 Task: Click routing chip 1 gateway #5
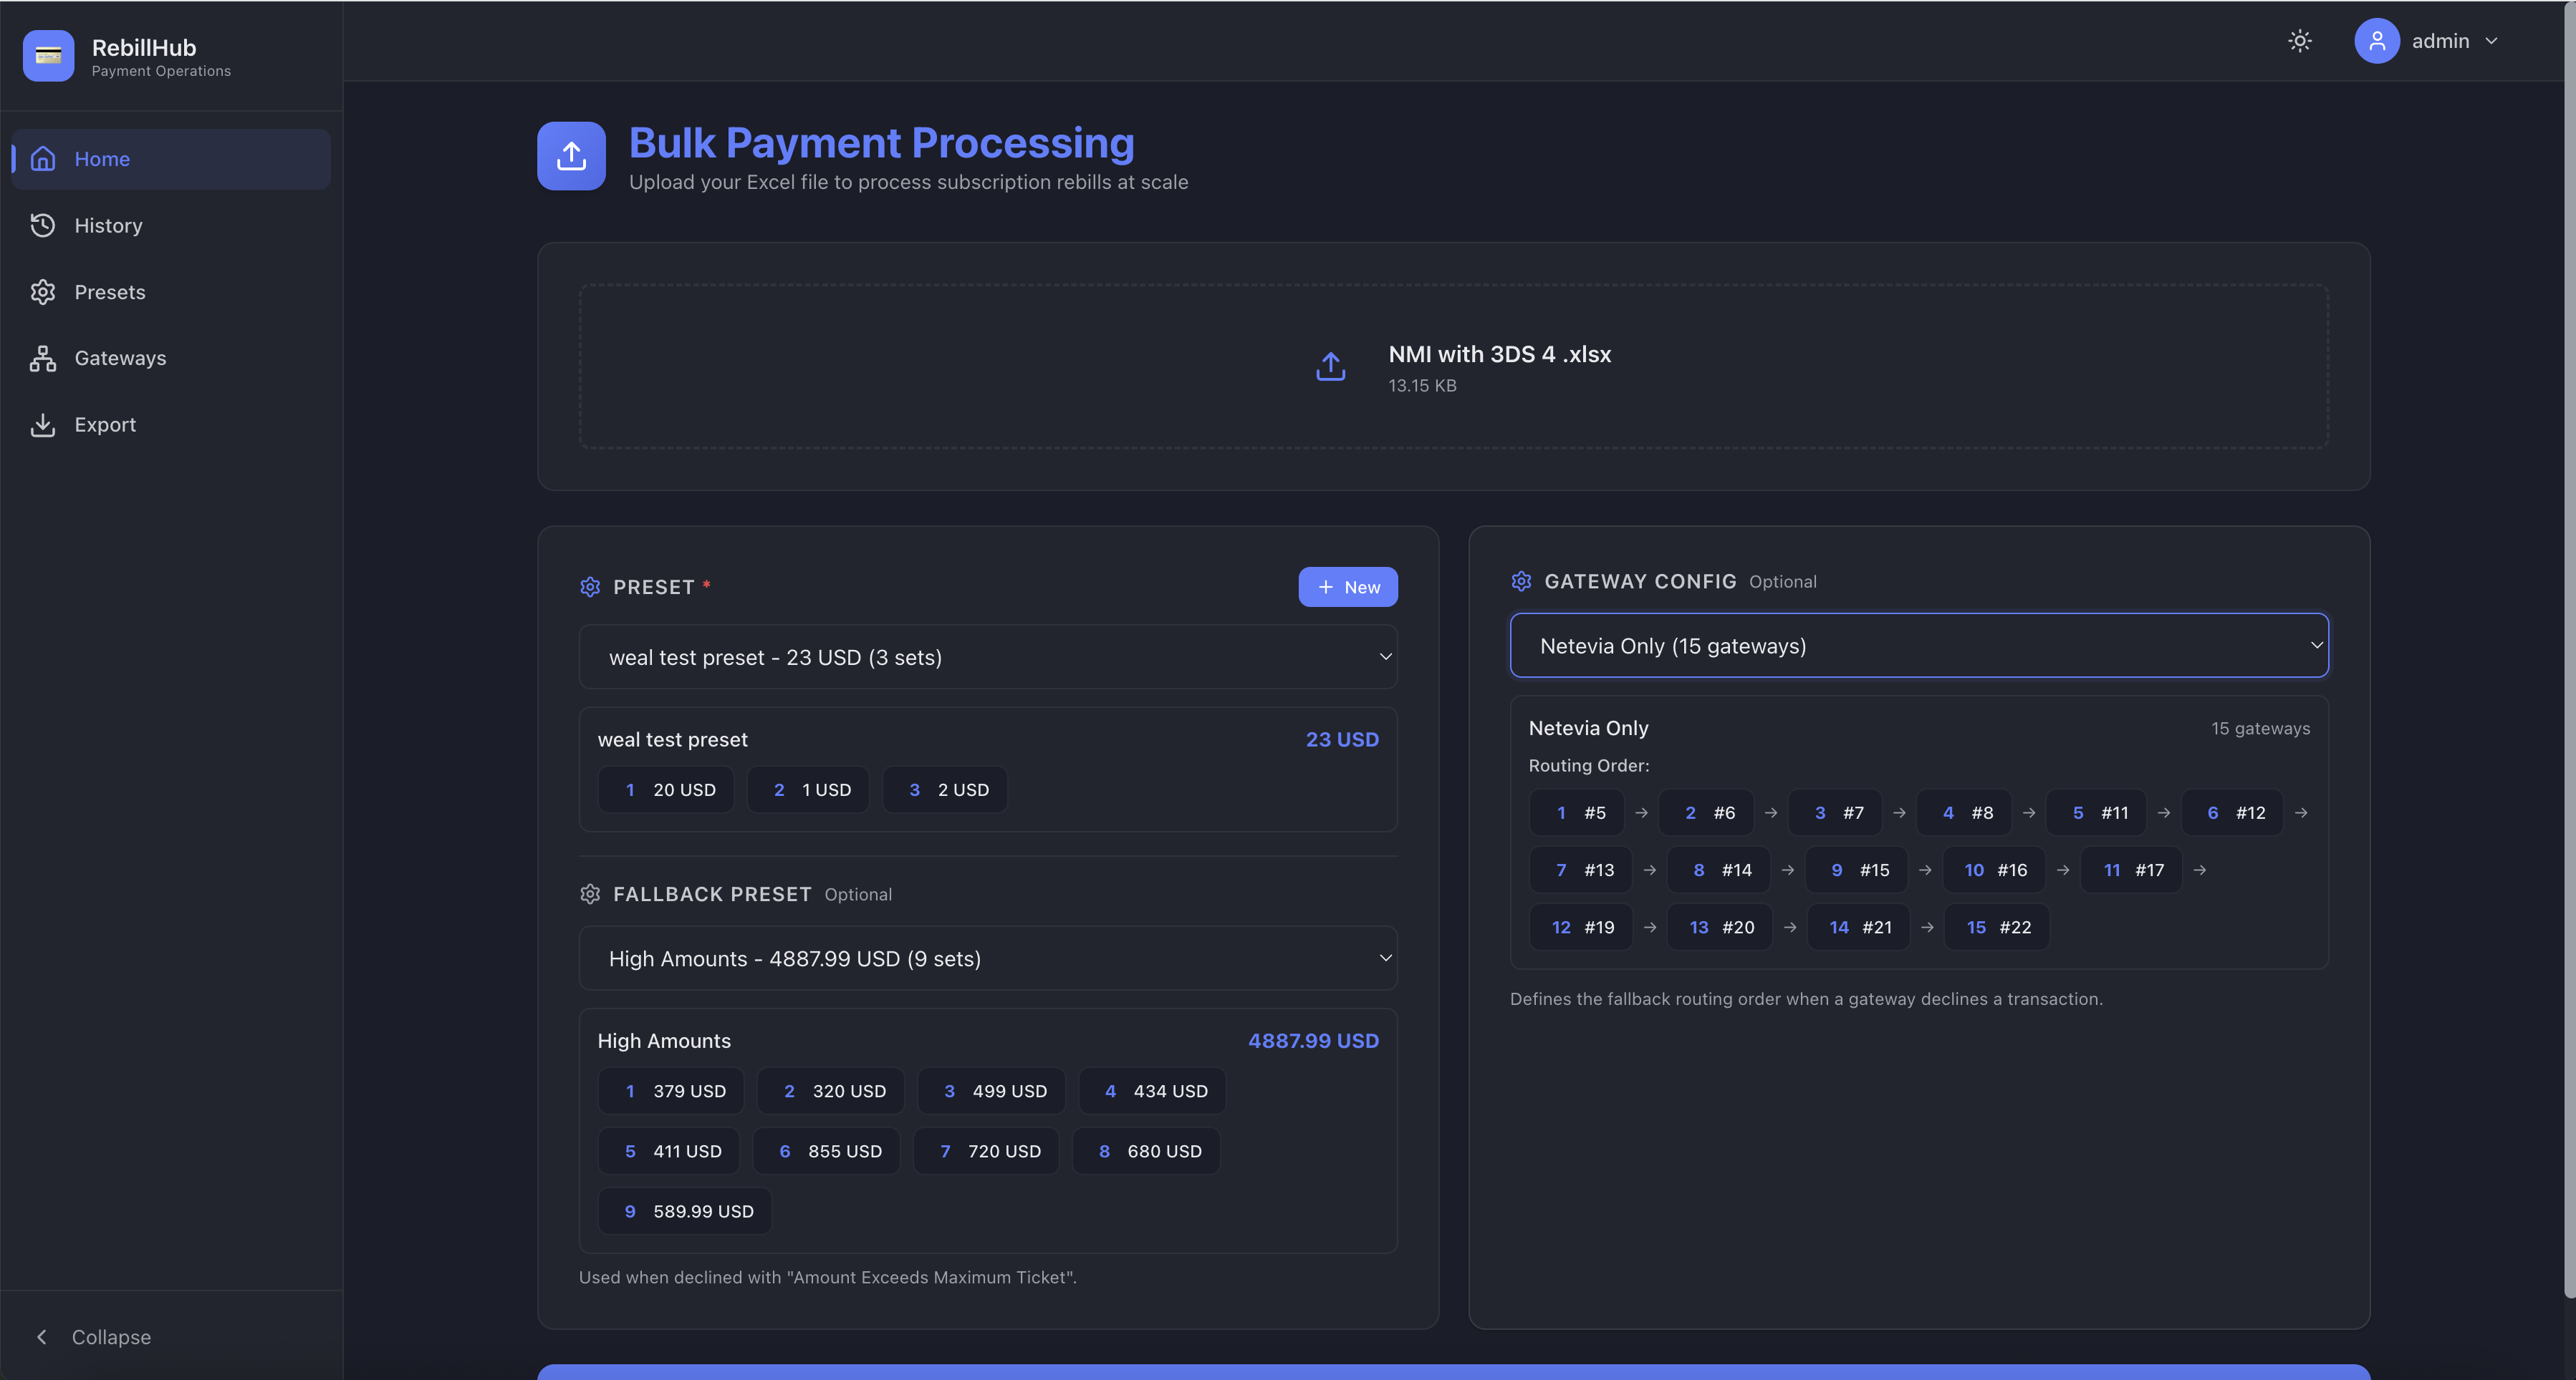[1577, 812]
